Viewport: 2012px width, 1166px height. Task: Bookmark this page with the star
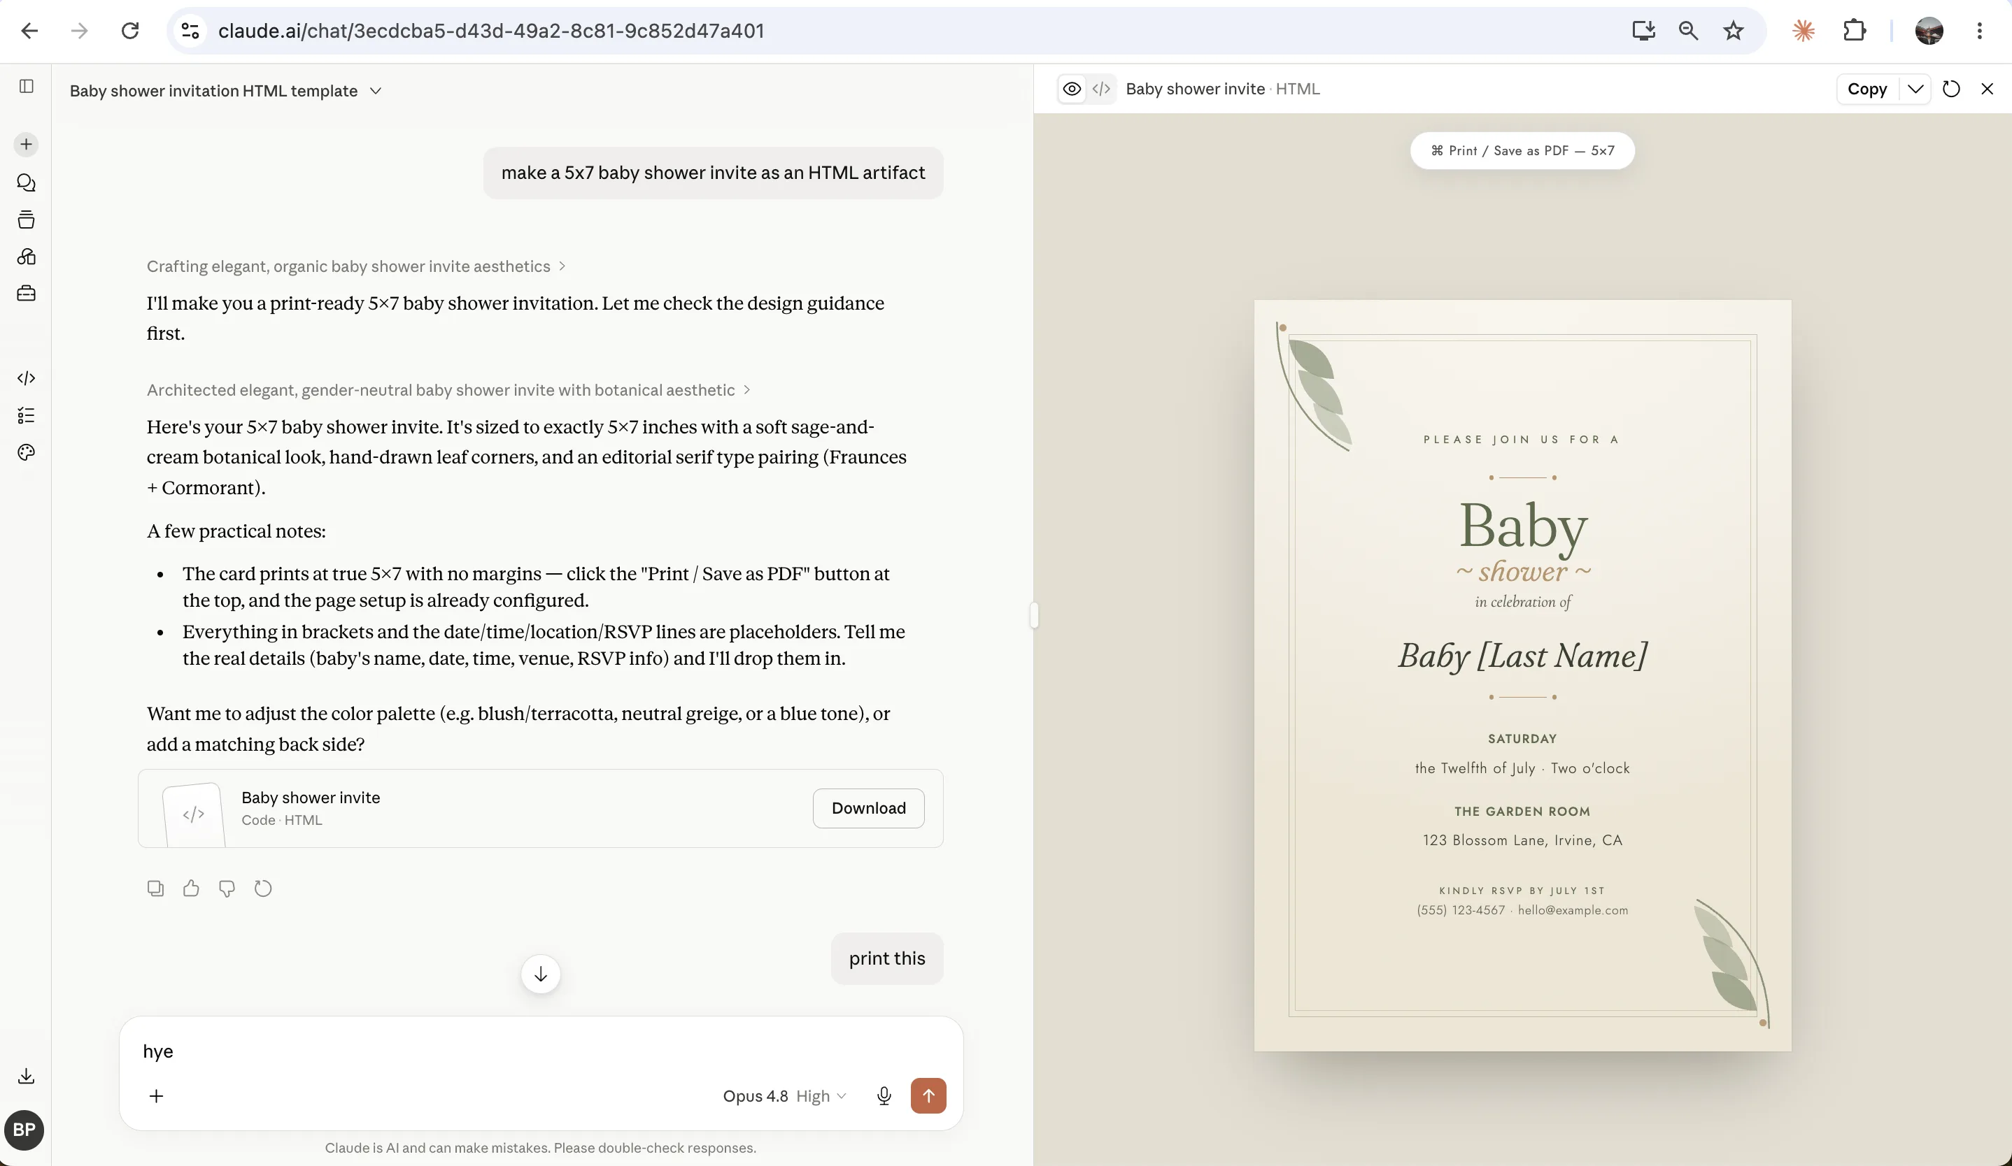pos(1733,31)
